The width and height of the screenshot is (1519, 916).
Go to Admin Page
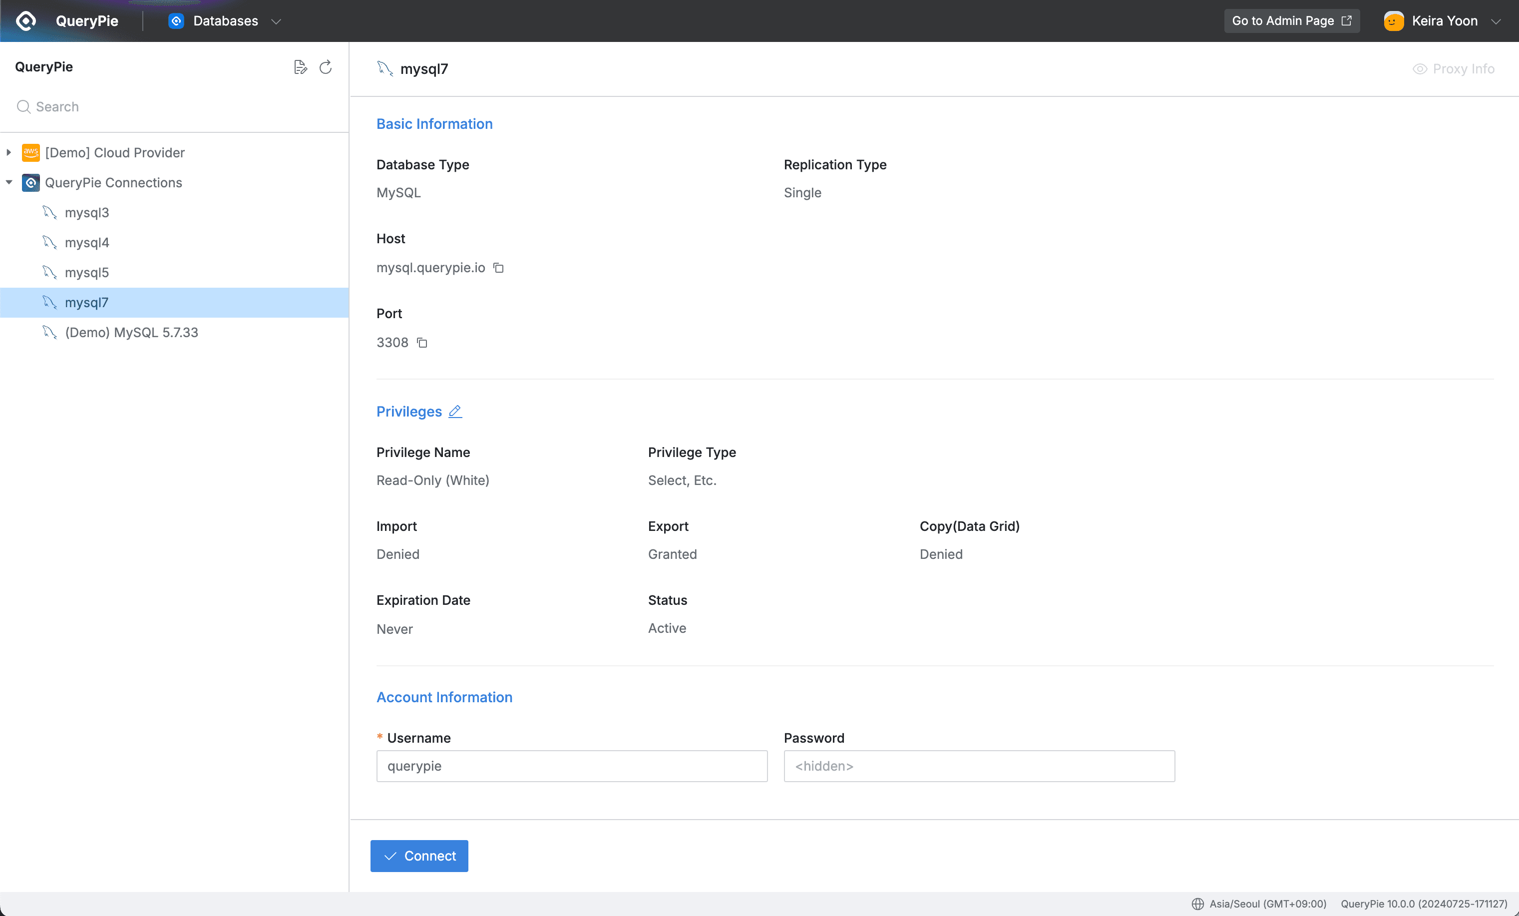click(x=1292, y=20)
